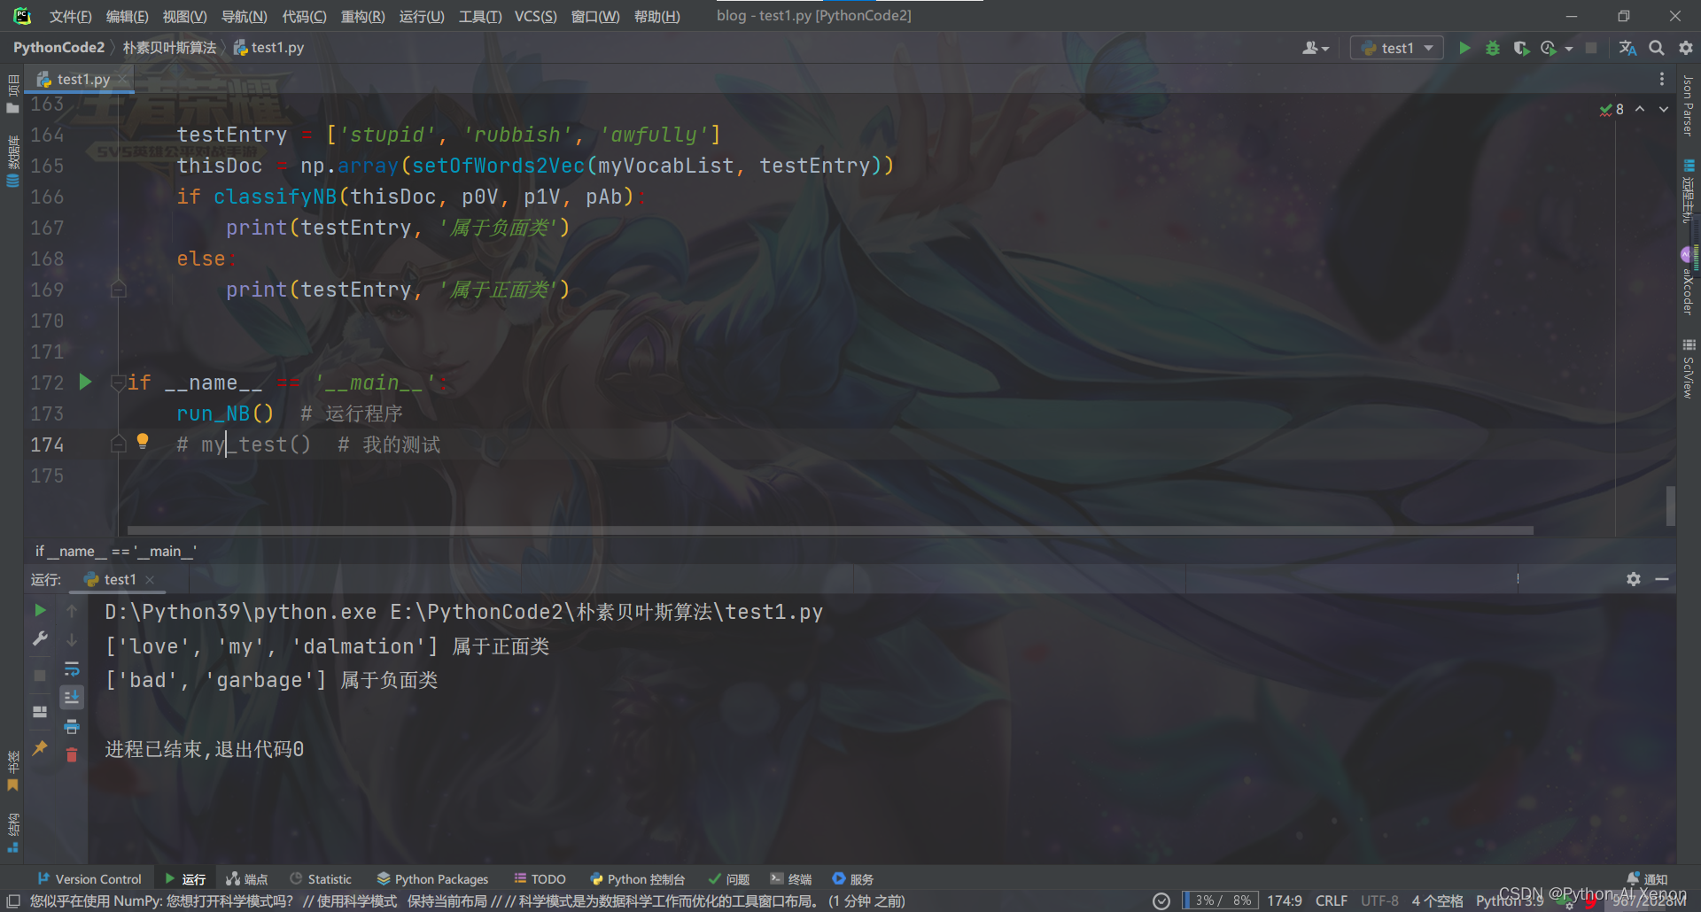Click the stop process square in top toolbar
1701x912 pixels.
[x=1591, y=48]
